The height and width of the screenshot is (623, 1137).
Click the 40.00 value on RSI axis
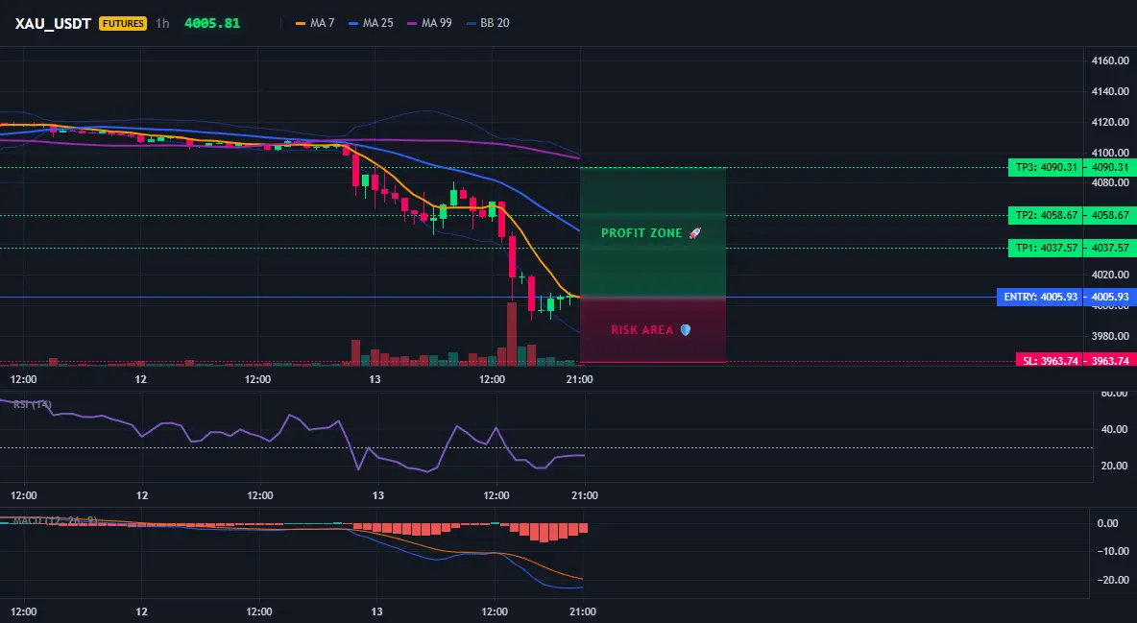click(1115, 429)
